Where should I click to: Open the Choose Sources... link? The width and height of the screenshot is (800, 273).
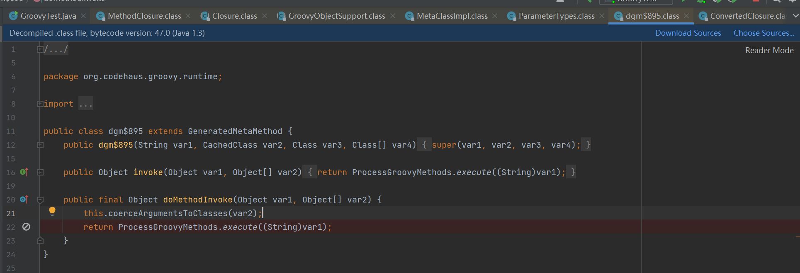pyautogui.click(x=764, y=33)
